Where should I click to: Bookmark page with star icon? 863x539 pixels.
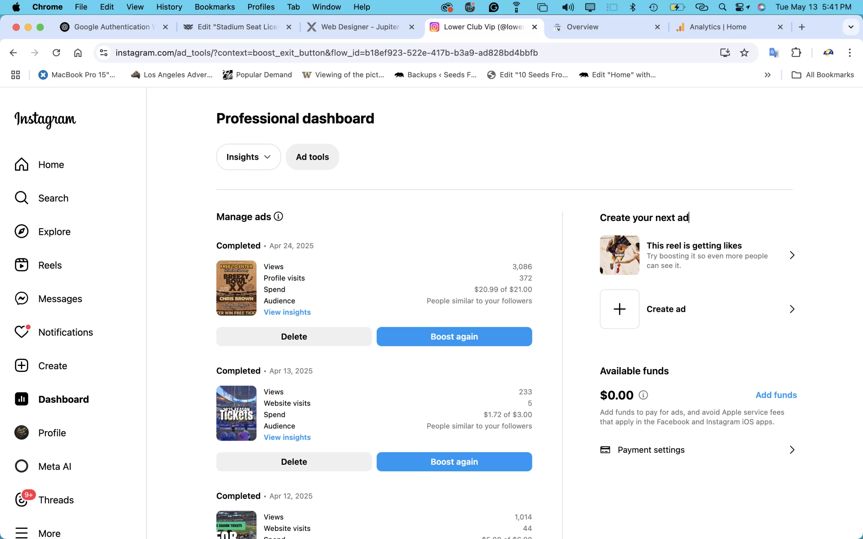[x=744, y=53]
